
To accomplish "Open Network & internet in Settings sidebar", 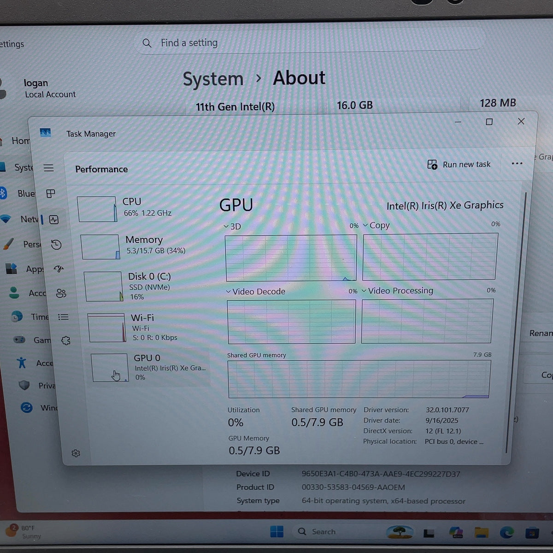I will pyautogui.click(x=19, y=219).
